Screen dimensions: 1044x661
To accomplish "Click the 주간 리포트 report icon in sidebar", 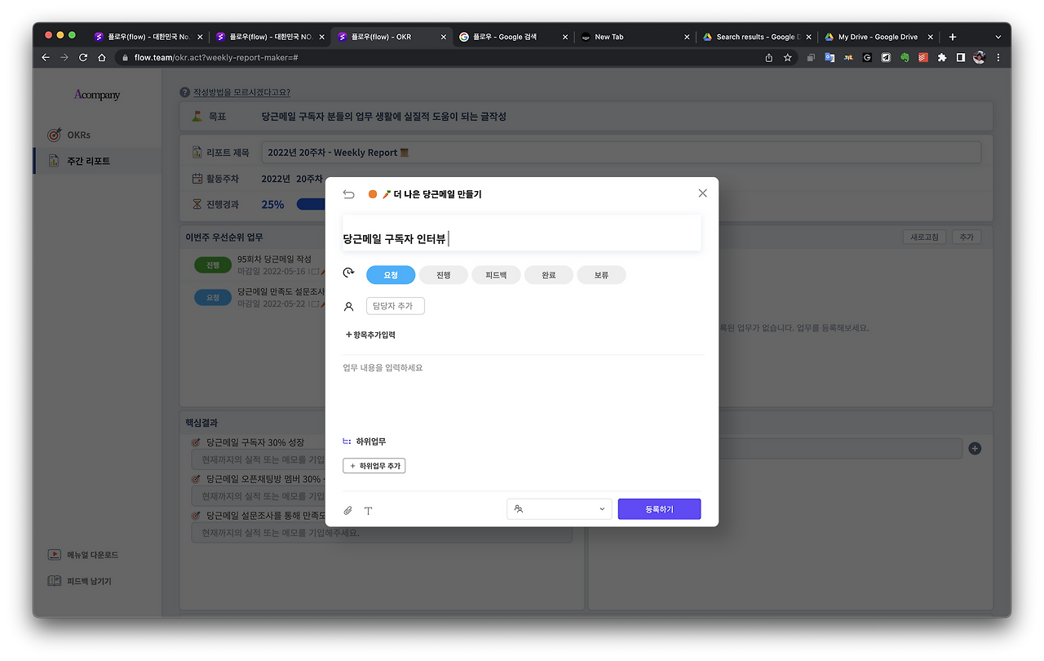I will (x=54, y=161).
